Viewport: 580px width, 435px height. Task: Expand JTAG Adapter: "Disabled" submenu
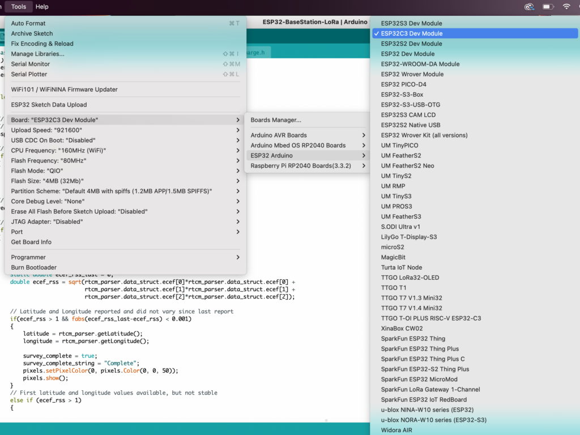(x=125, y=221)
